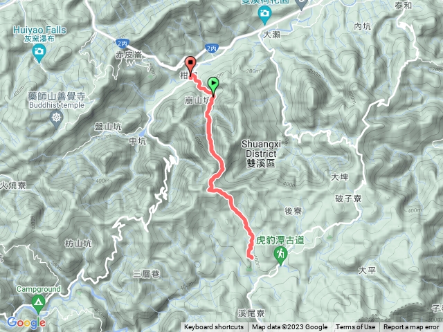Open the Buddhist temple dharma wheel marker
This screenshot has width=443, height=332.
pos(57,118)
